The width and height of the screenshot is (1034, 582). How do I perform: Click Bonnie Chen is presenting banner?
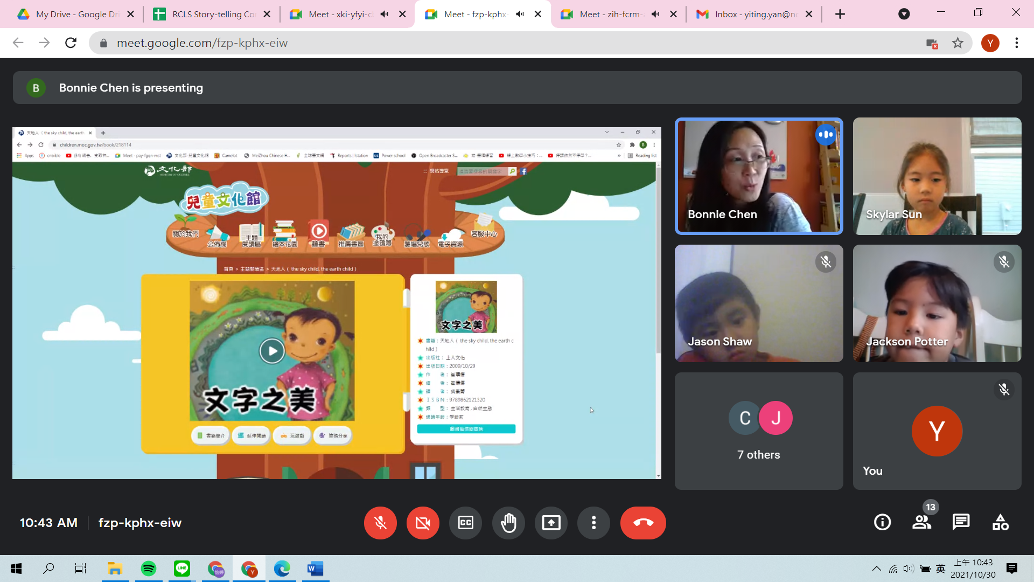click(517, 87)
